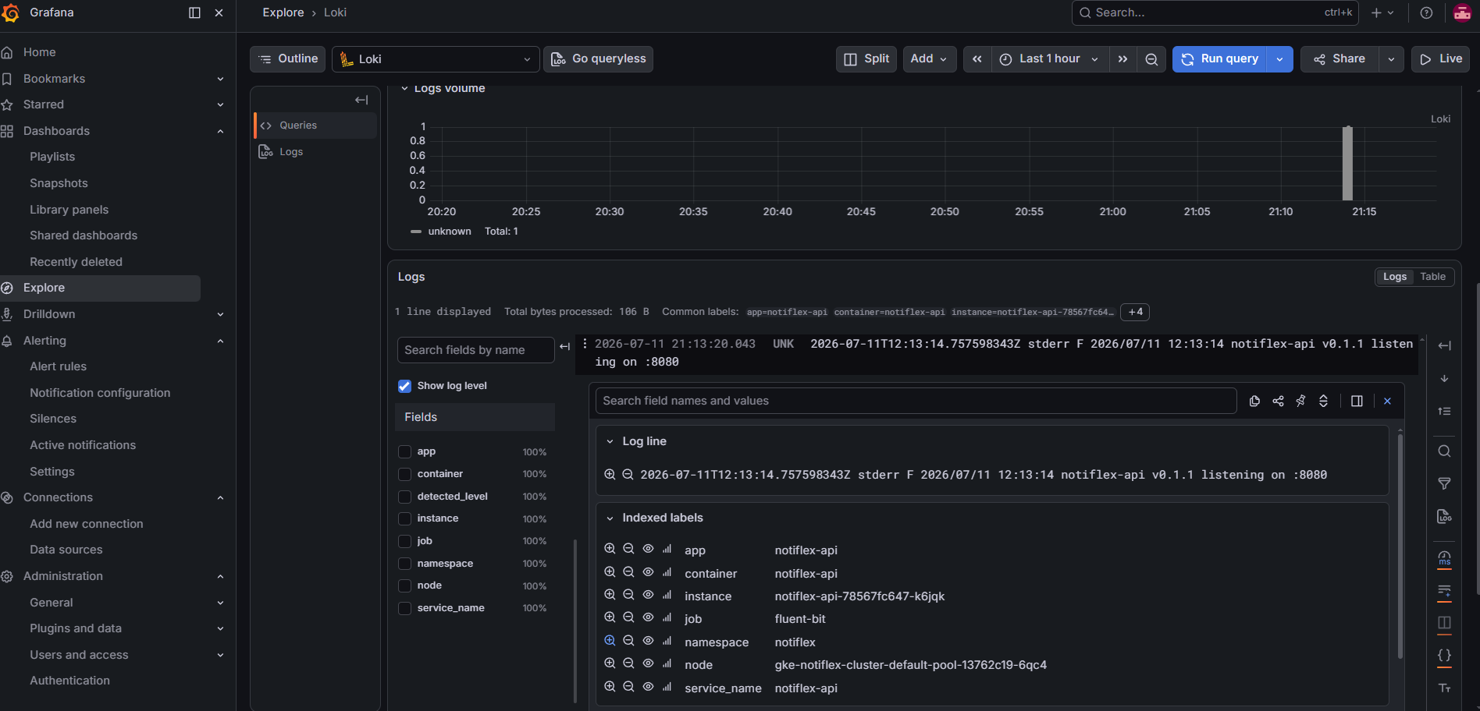Screen dimensions: 1480x711
Task: Change font size with Tt icon
Action: 1445,688
